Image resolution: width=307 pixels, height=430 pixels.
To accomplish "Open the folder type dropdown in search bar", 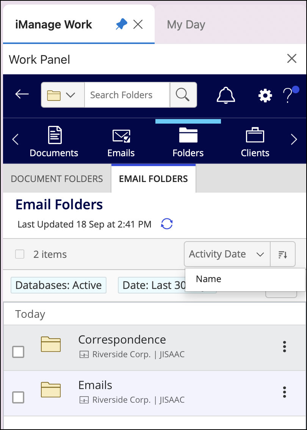I will tap(63, 94).
